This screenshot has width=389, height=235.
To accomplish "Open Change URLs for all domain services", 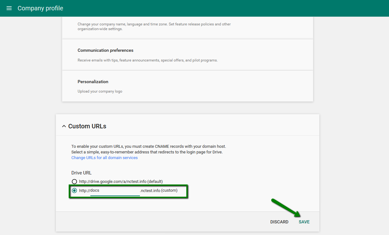I will tap(104, 158).
